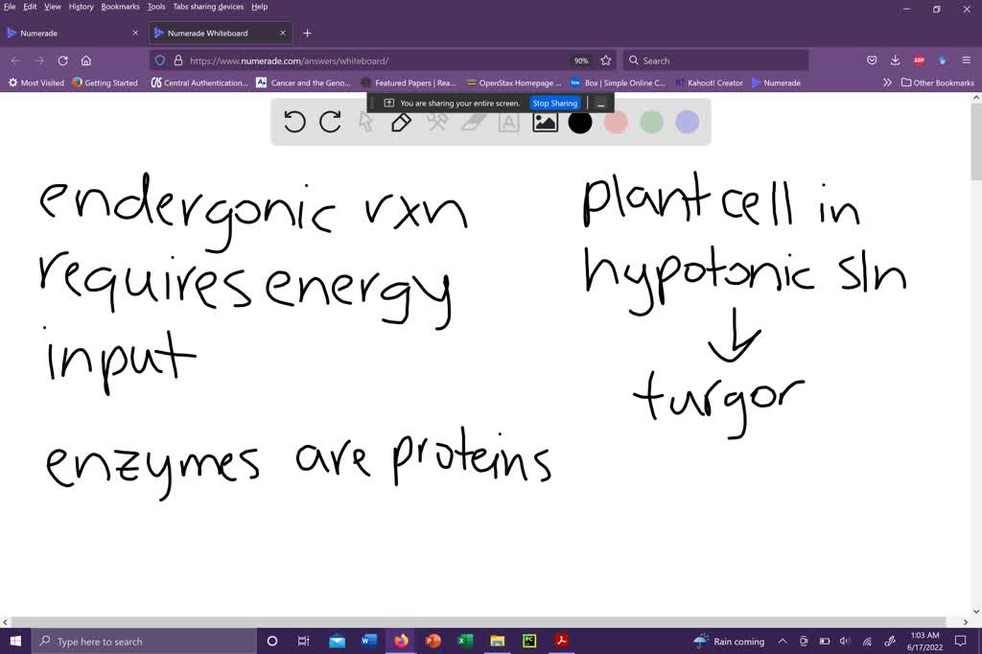Click the browser forward arrow
The width and height of the screenshot is (982, 654).
(x=38, y=60)
